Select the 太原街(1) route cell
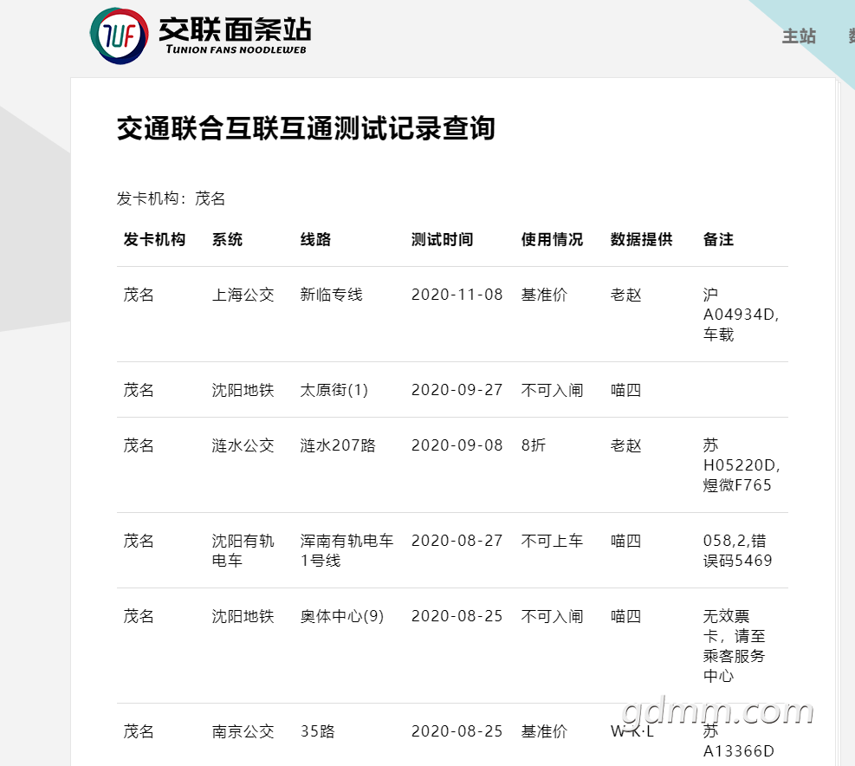Image resolution: width=855 pixels, height=766 pixels. coord(334,390)
